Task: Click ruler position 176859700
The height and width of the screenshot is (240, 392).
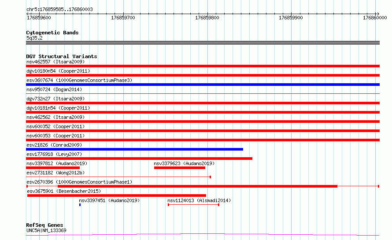Action: point(123,18)
